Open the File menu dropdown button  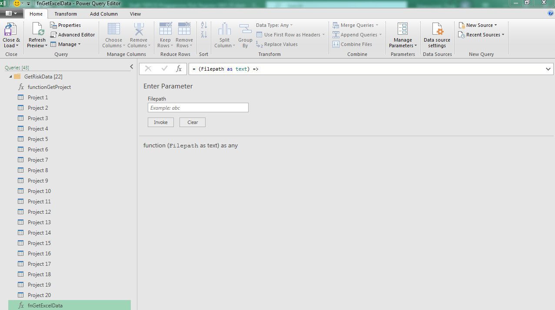coord(11,13)
